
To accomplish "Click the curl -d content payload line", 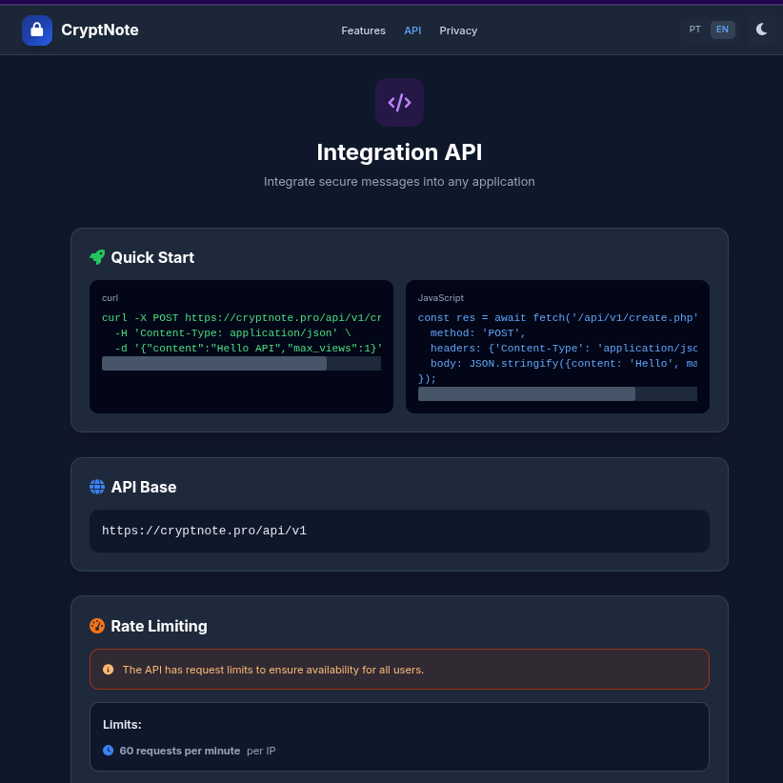I will 249,348.
